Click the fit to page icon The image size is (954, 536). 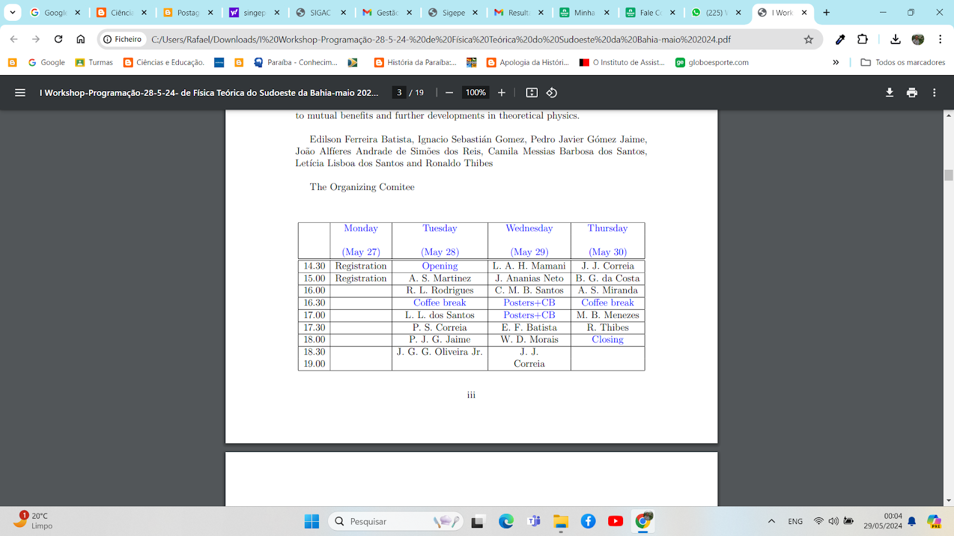(532, 92)
